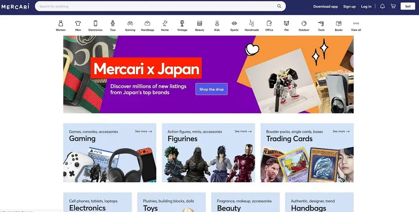Click the Gaming card product image
Viewport: 419px width, 212px height.
109,164
